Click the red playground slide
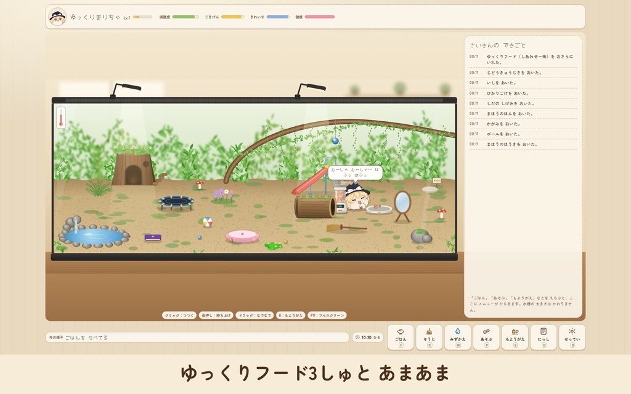This screenshot has height=394, width=631. [310, 181]
